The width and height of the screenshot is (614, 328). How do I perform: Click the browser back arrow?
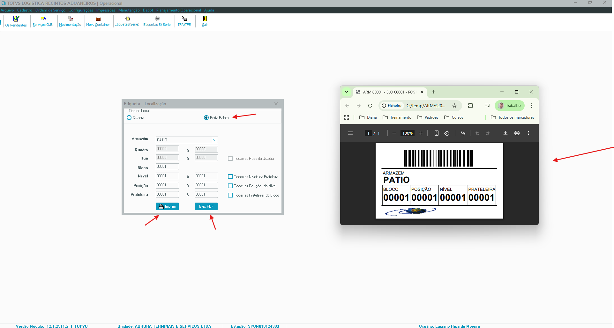coord(347,106)
